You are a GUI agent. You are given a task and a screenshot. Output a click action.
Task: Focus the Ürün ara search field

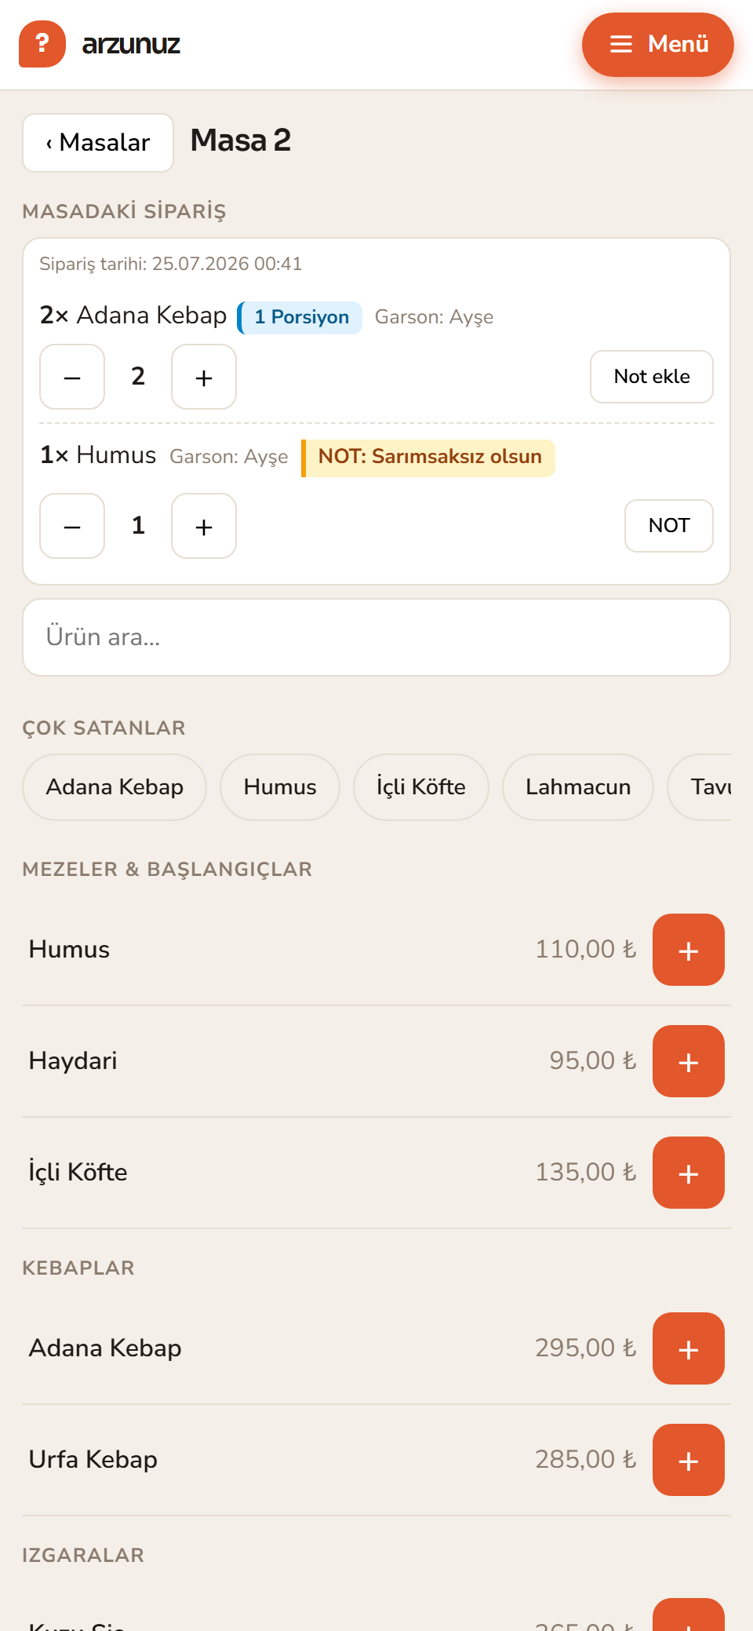click(x=376, y=637)
